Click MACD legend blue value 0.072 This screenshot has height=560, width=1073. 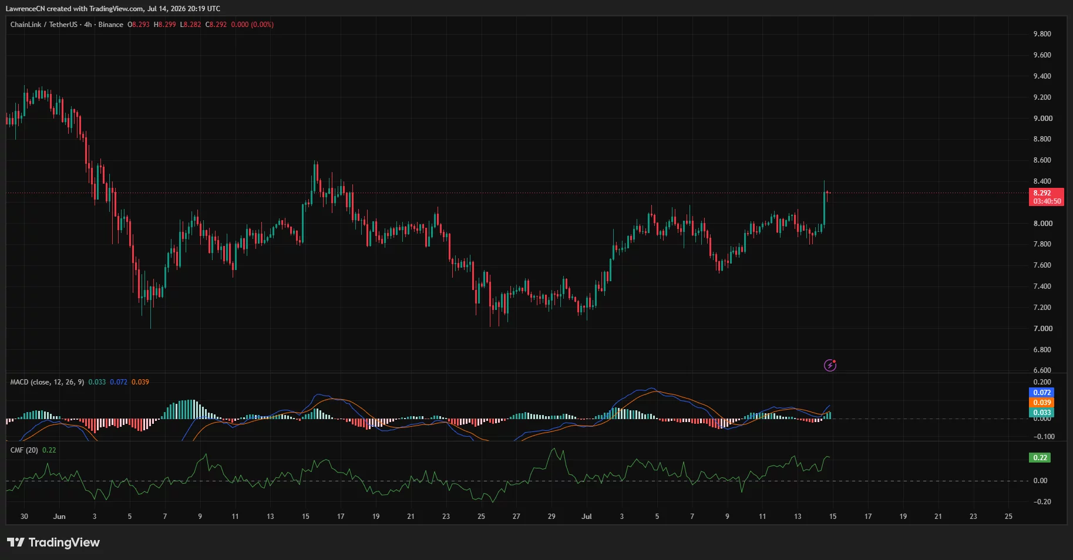[x=119, y=382]
